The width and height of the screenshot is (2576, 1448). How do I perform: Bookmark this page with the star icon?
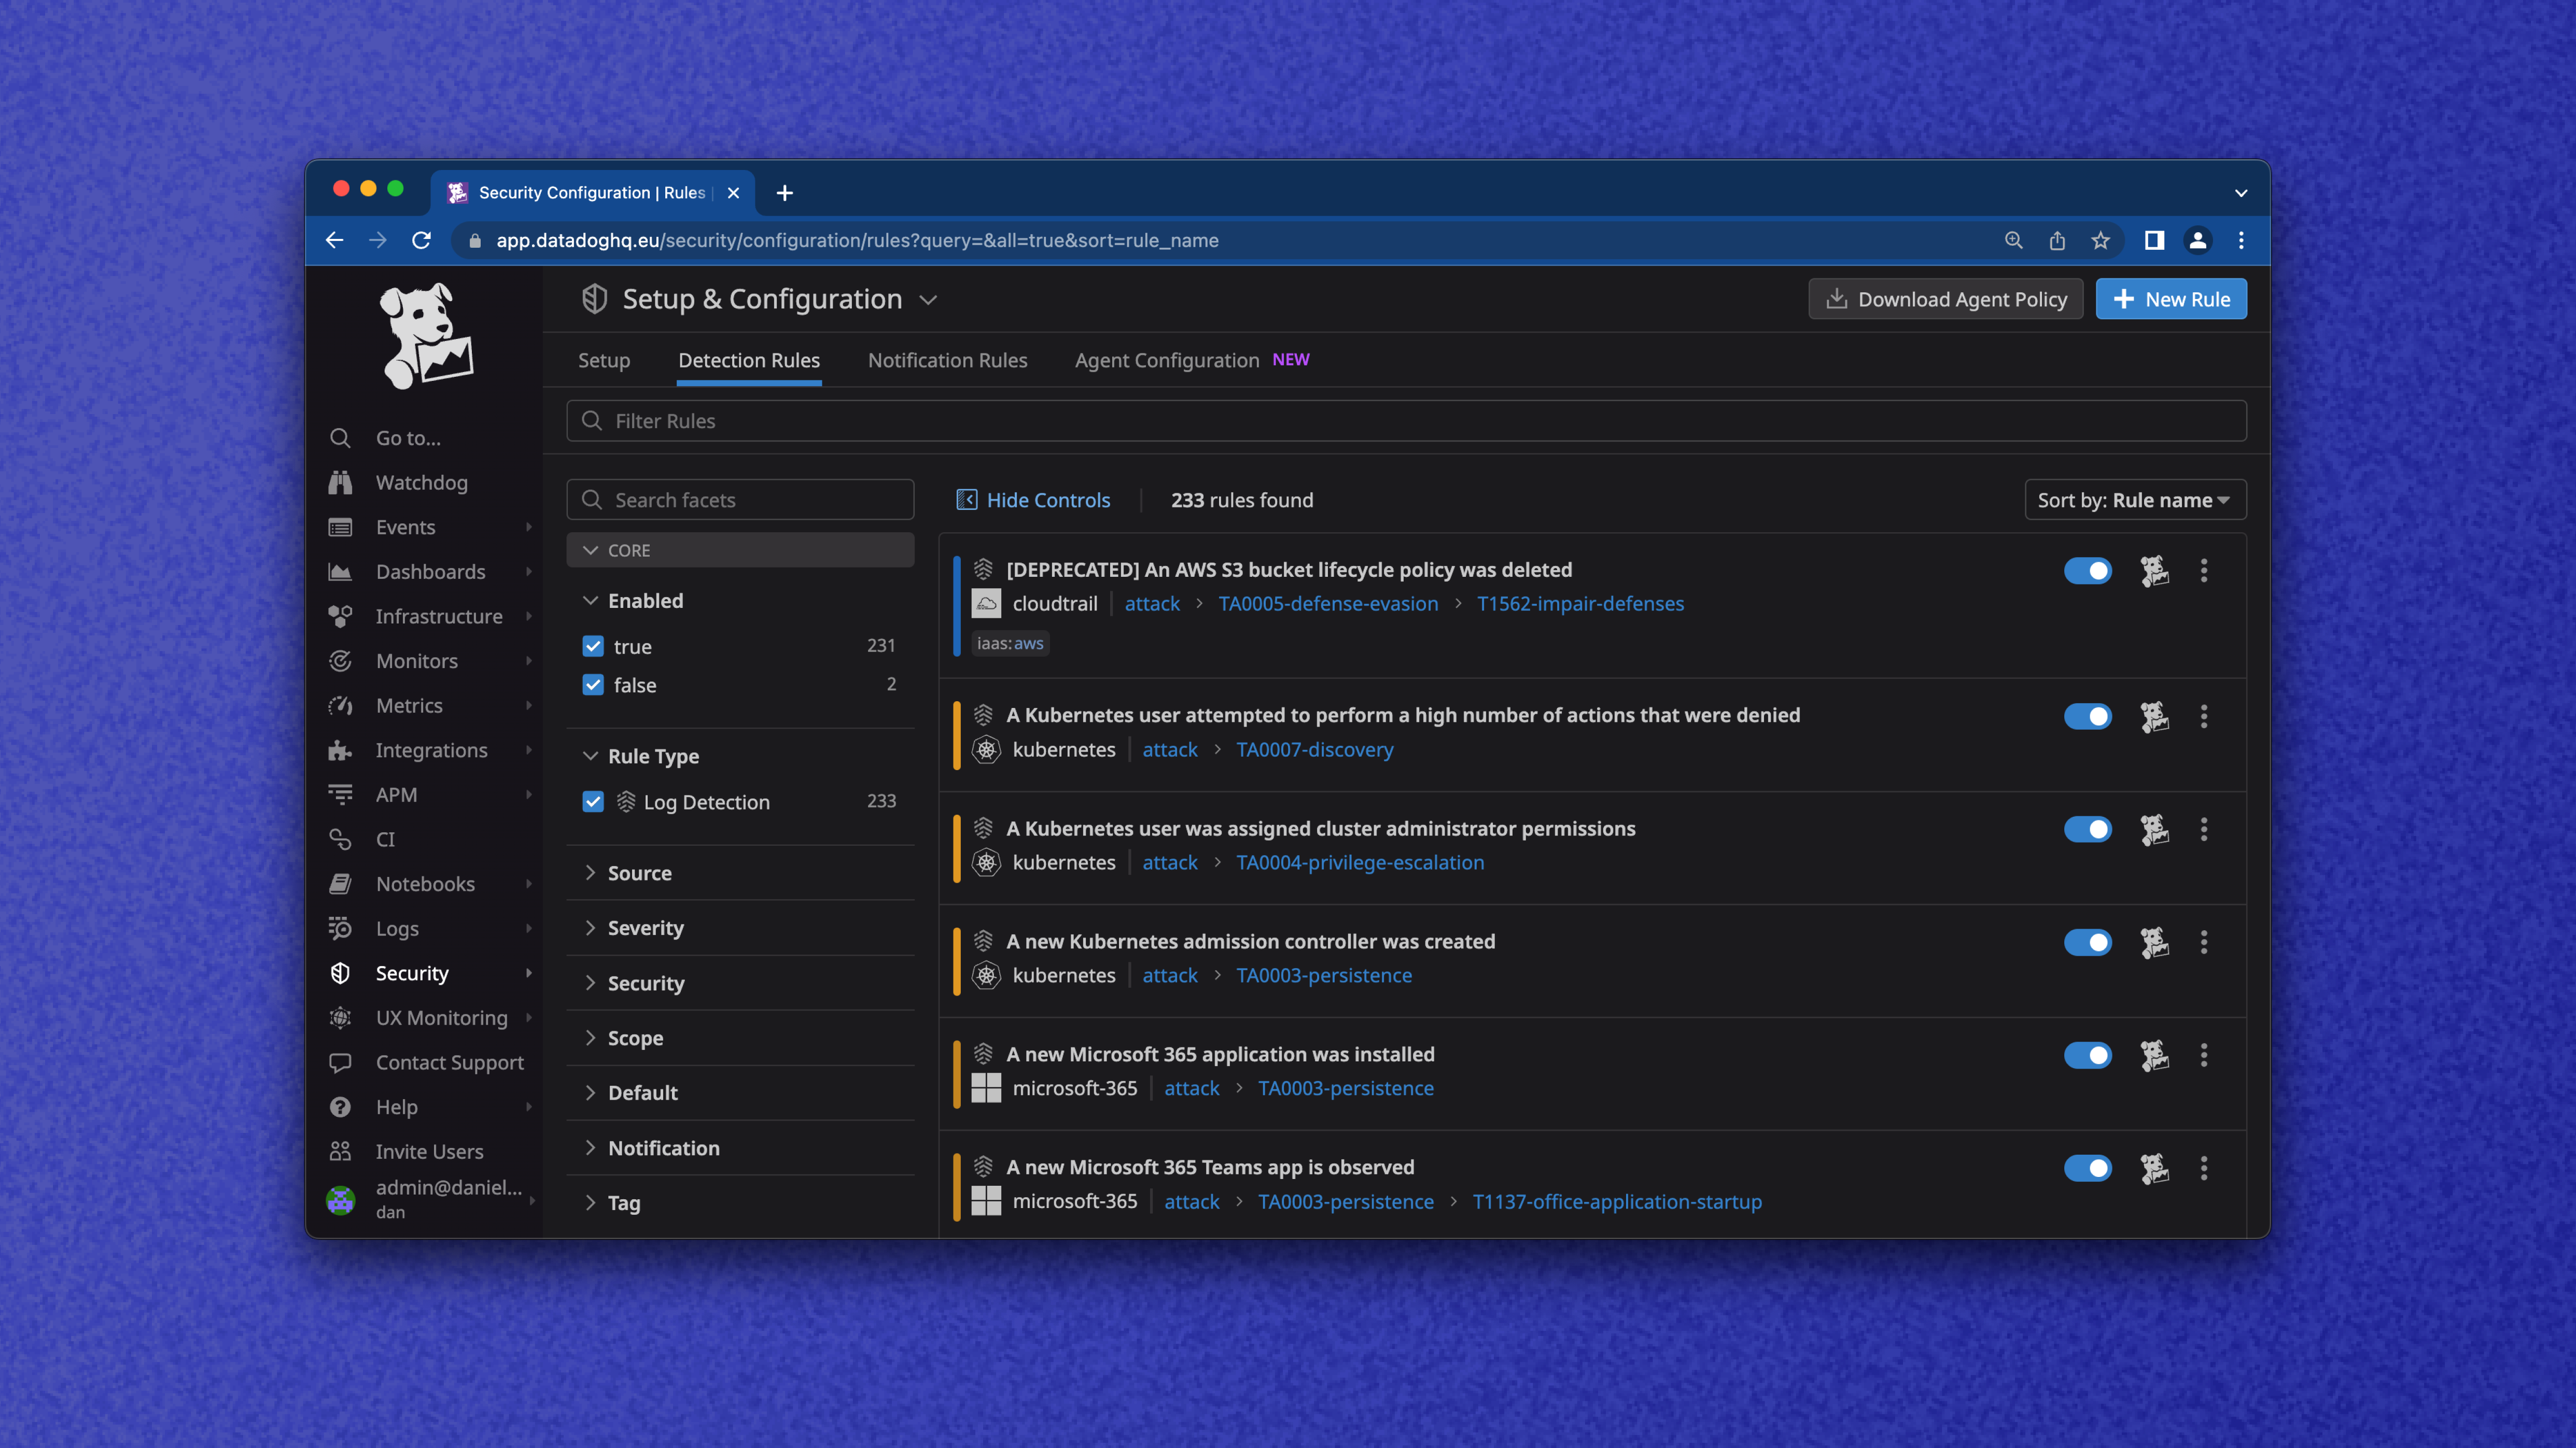coord(2100,241)
